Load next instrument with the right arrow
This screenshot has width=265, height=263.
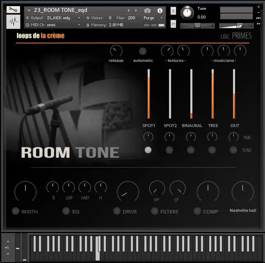coord(136,11)
